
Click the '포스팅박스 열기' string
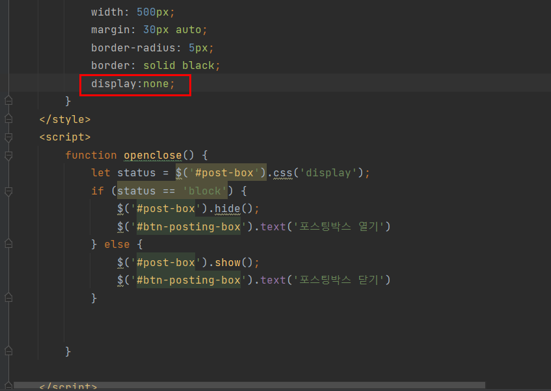pyautogui.click(x=339, y=226)
